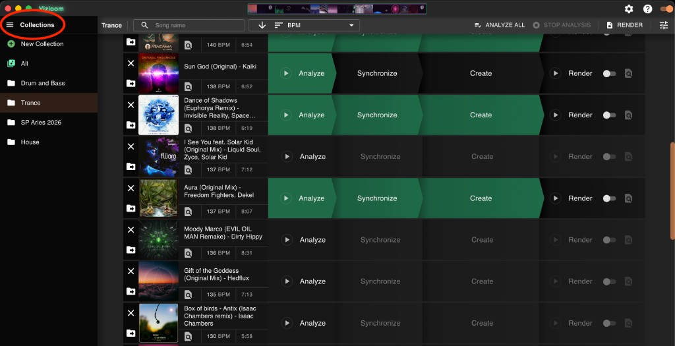
Task: Click move-to-folder icon for Box of birds
Action: pos(131,333)
